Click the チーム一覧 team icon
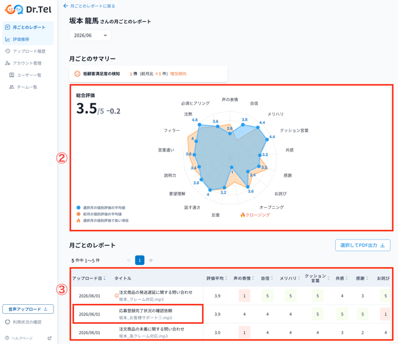This screenshot has width=398, height=344. 12,87
